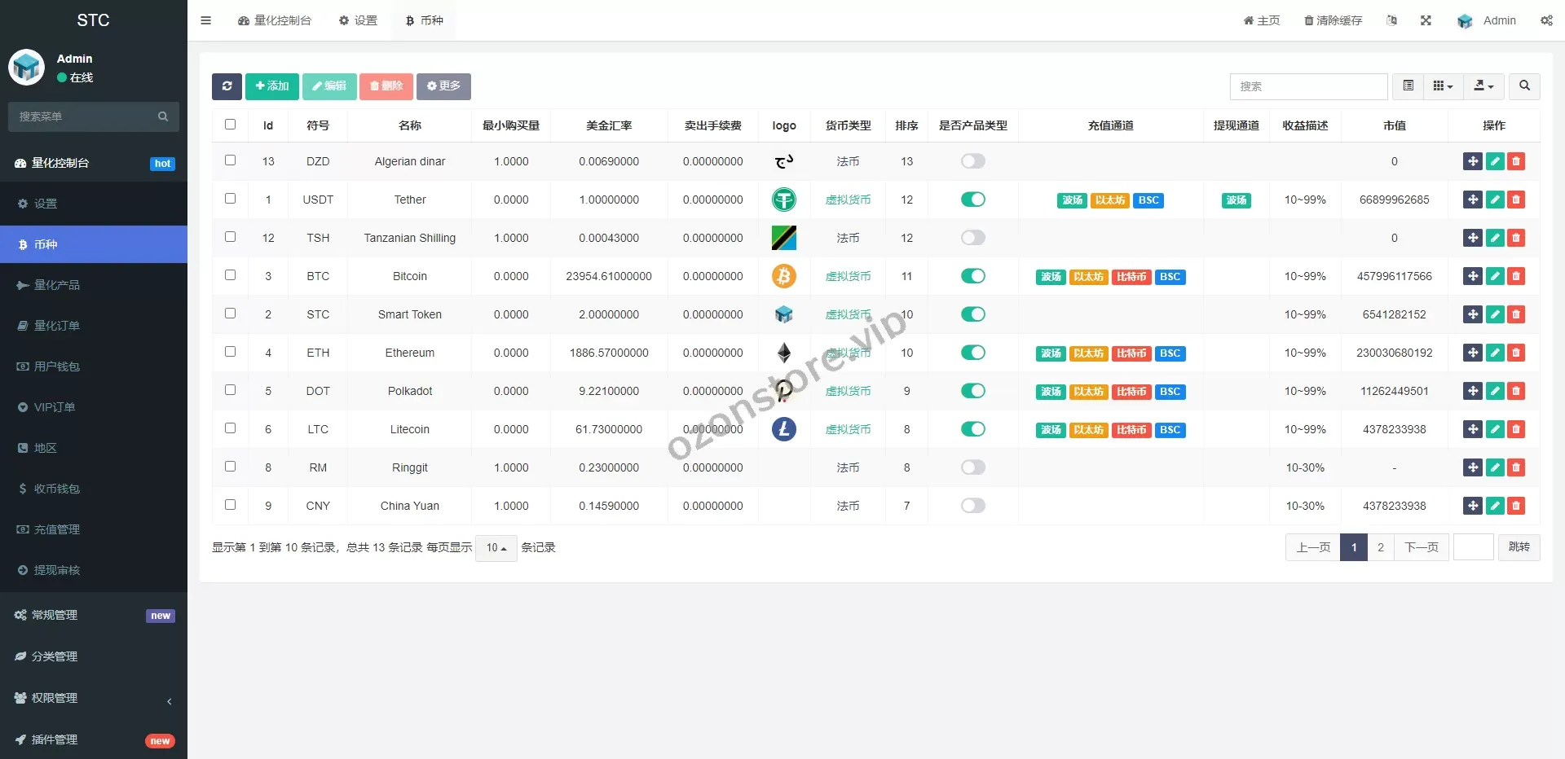The width and height of the screenshot is (1565, 759).
Task: Check the checkbox for the Ethereum row
Action: [x=231, y=352]
